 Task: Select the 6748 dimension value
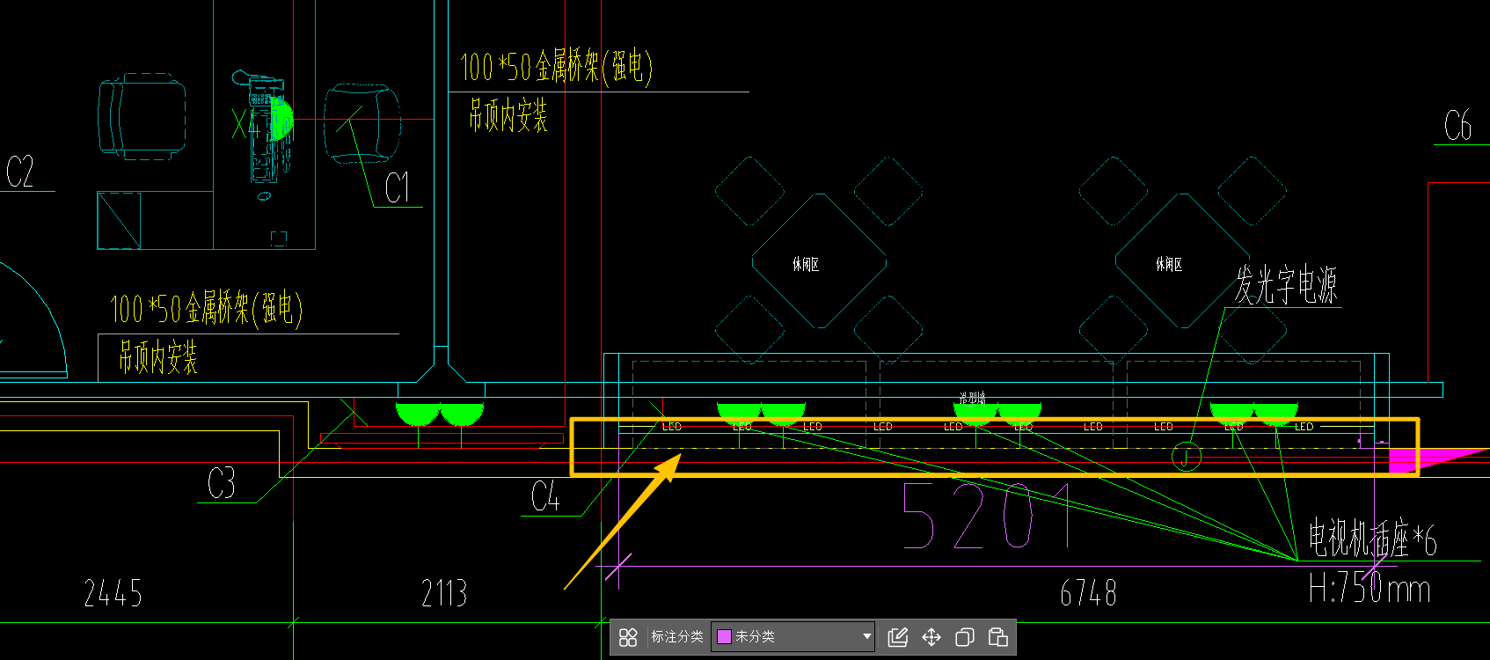click(x=1088, y=594)
